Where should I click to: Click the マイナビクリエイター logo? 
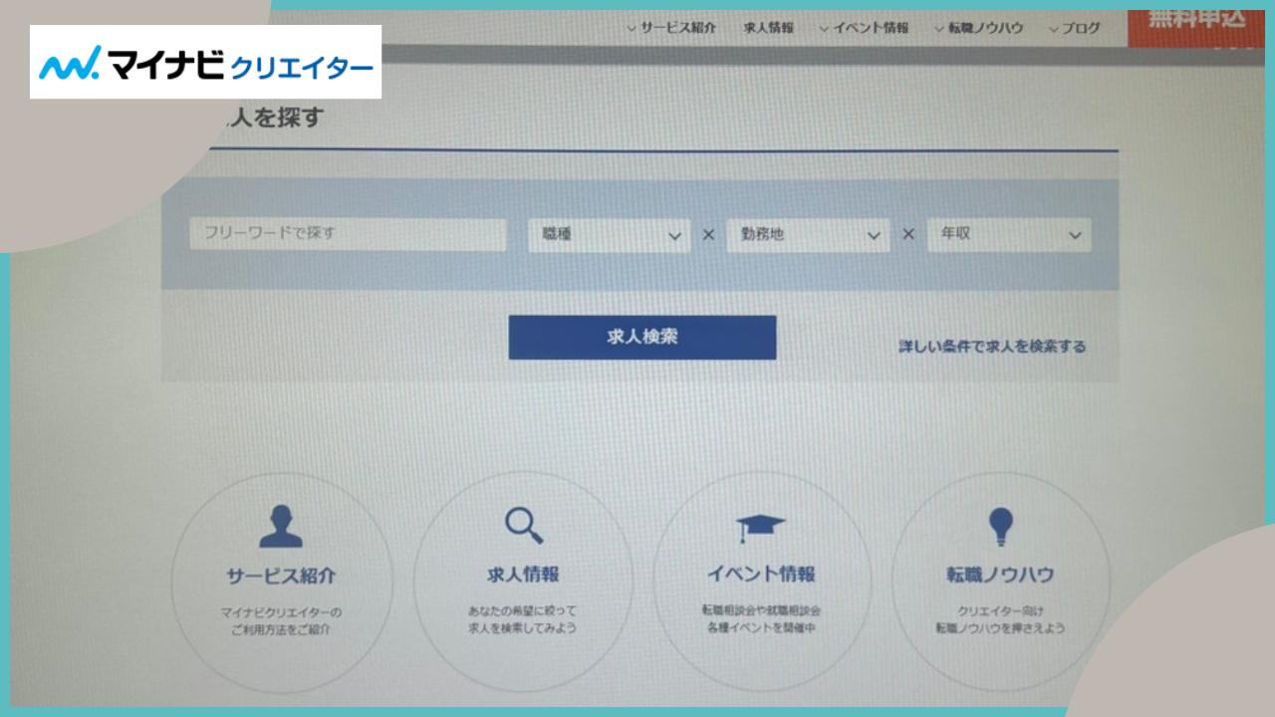[x=205, y=63]
